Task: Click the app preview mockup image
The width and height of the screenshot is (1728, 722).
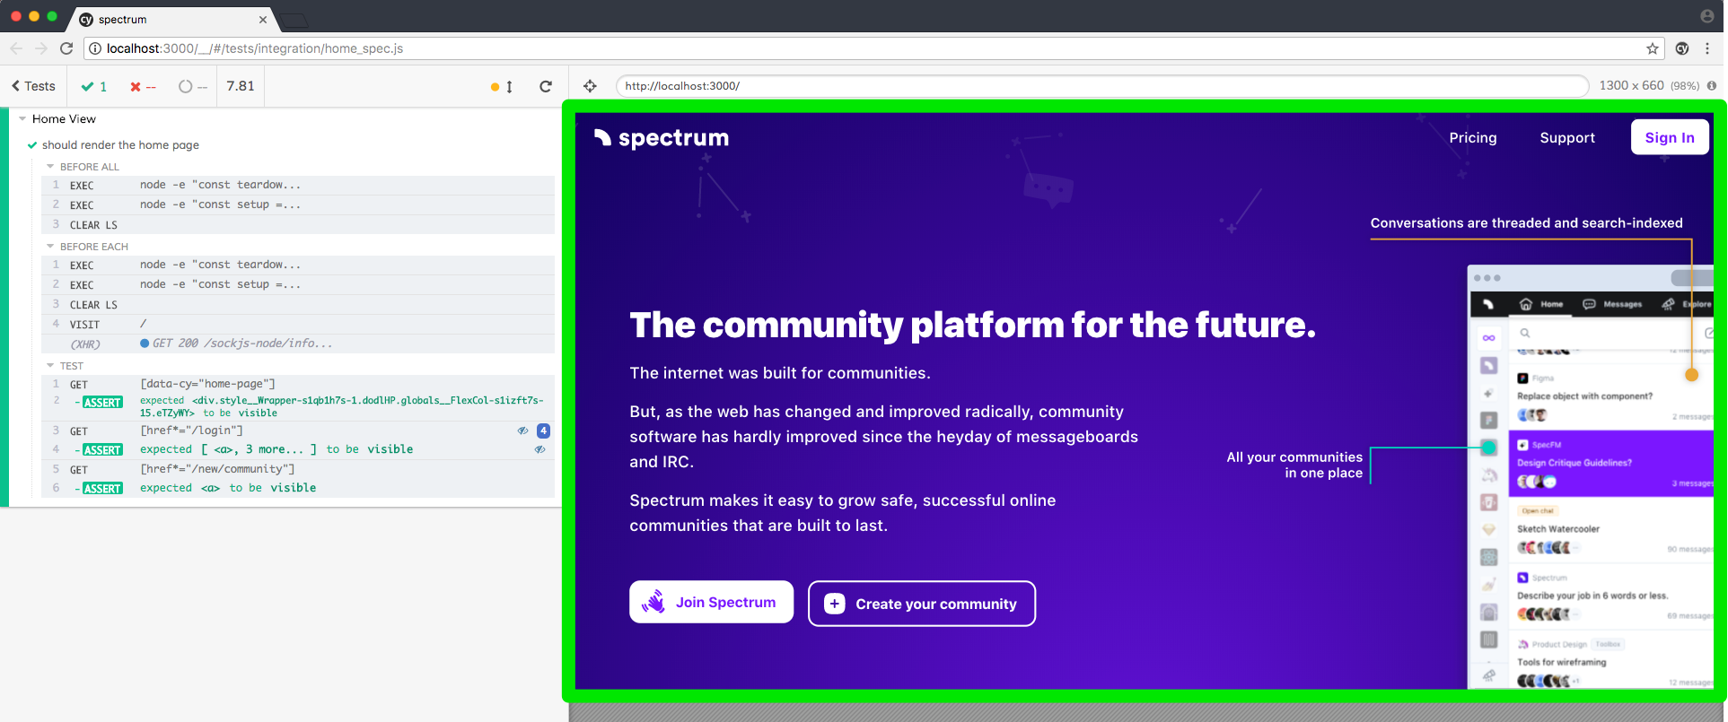Action: [x=1591, y=477]
